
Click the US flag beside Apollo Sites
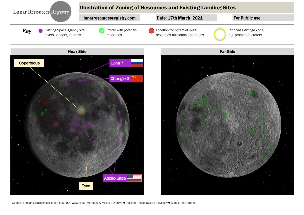pyautogui.click(x=135, y=178)
